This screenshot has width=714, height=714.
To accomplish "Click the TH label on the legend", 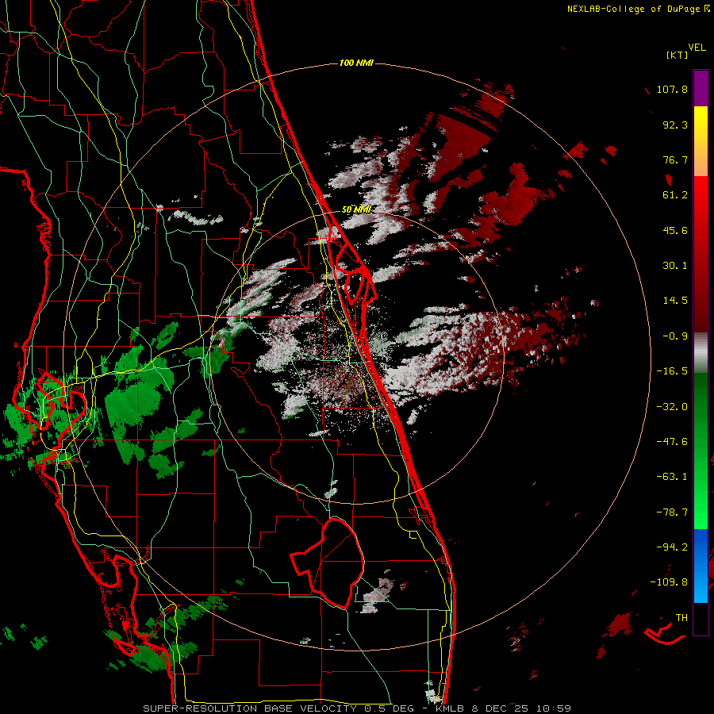I will point(681,618).
